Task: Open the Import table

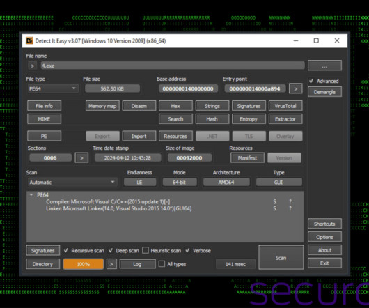Action: point(139,136)
